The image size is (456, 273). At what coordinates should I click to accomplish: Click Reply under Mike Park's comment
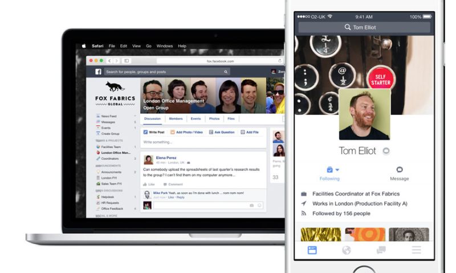pyautogui.click(x=180, y=197)
